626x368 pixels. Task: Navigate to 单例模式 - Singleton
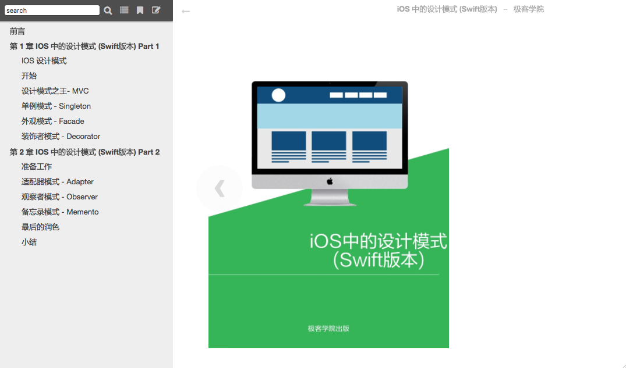coord(56,106)
